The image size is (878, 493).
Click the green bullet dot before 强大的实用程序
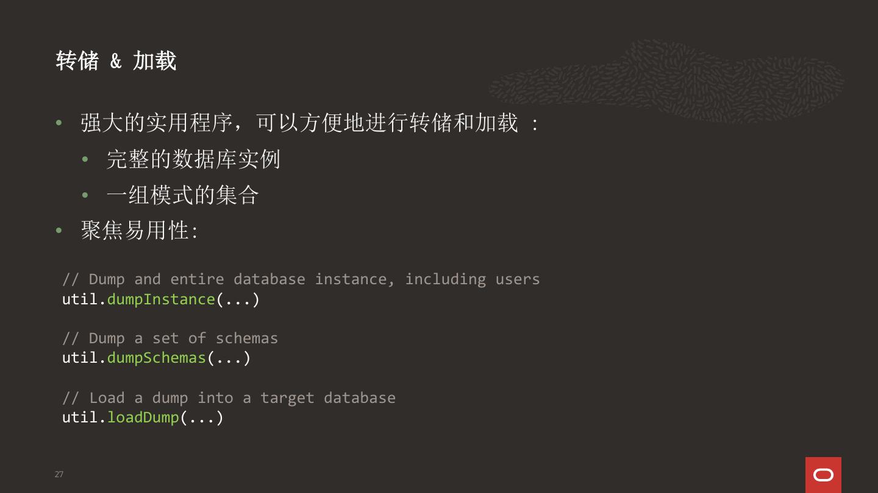pyautogui.click(x=59, y=124)
